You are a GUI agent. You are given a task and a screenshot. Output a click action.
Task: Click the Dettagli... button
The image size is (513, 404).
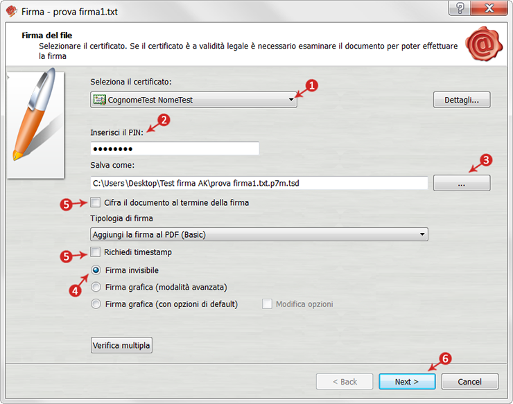[462, 100]
